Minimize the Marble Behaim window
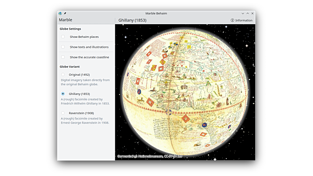This screenshot has height=176, width=313. coord(243,13)
